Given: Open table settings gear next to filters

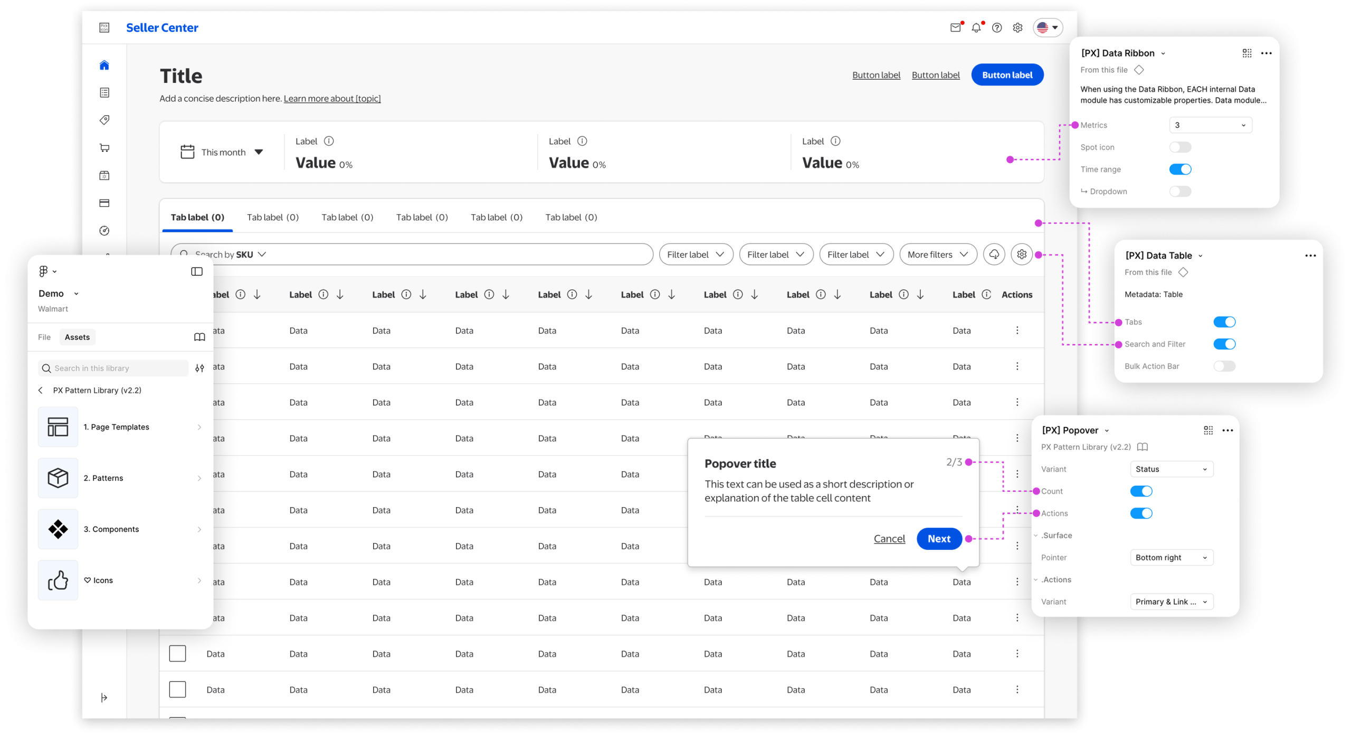Looking at the screenshot, I should (x=1022, y=254).
